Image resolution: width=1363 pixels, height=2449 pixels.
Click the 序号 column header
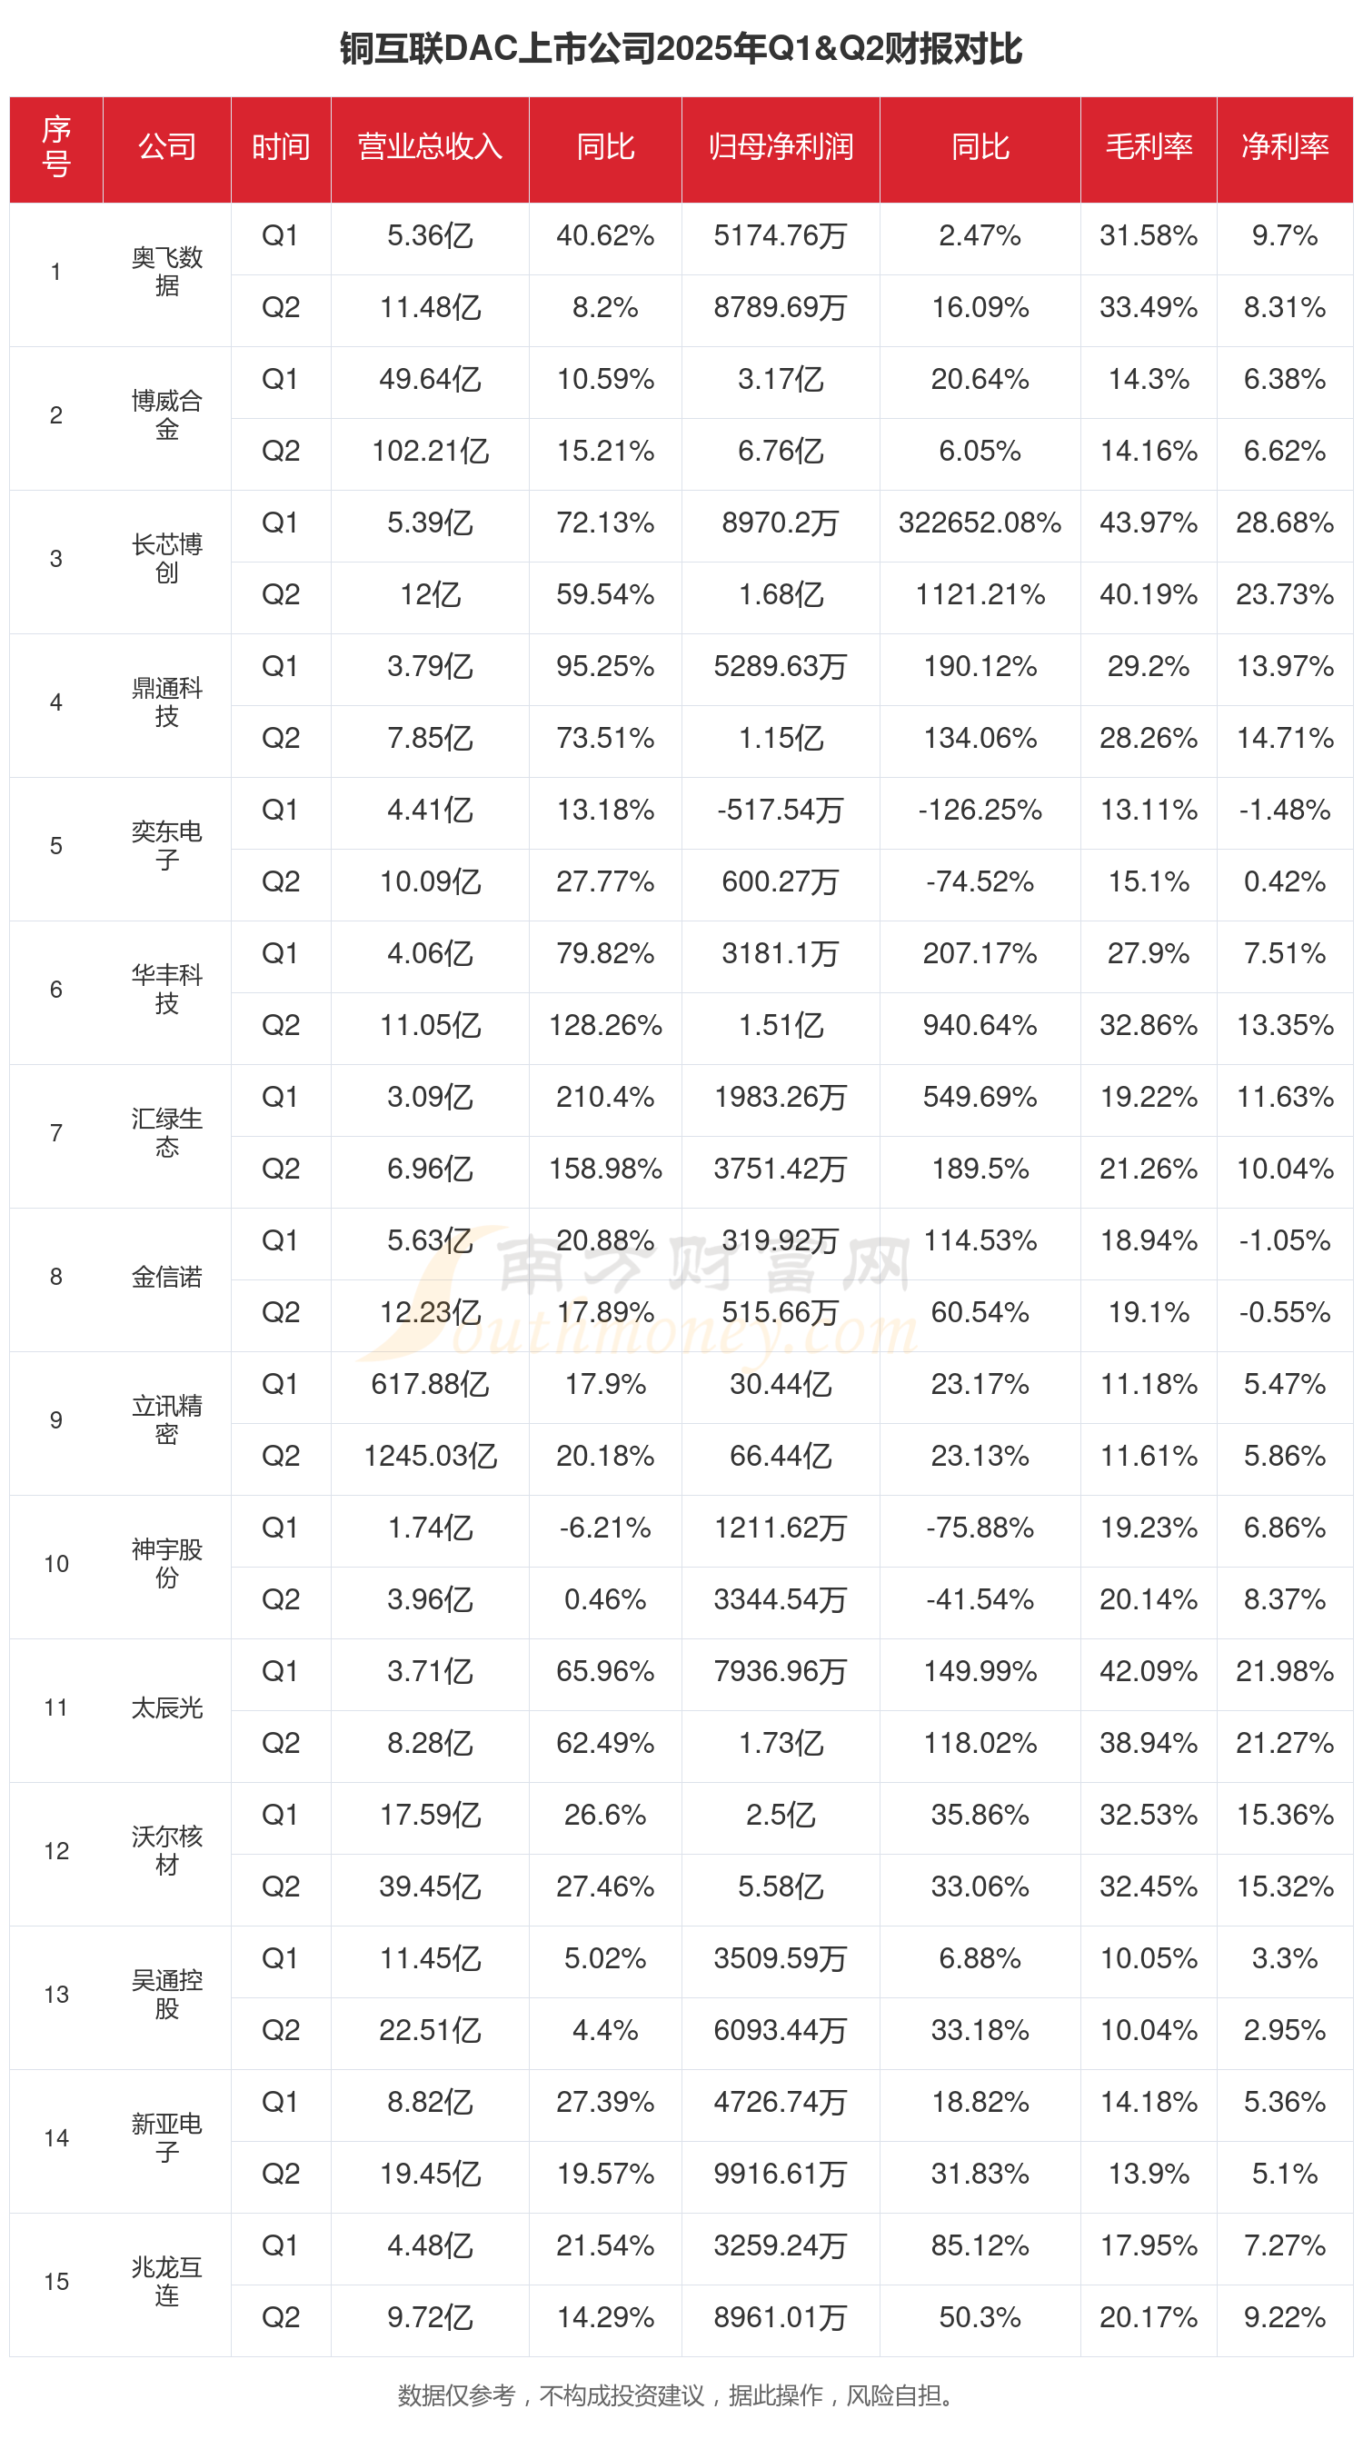point(56,147)
